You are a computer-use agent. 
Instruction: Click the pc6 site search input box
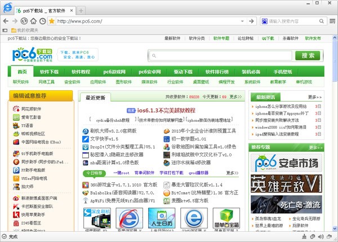pyautogui.click(x=220, y=56)
